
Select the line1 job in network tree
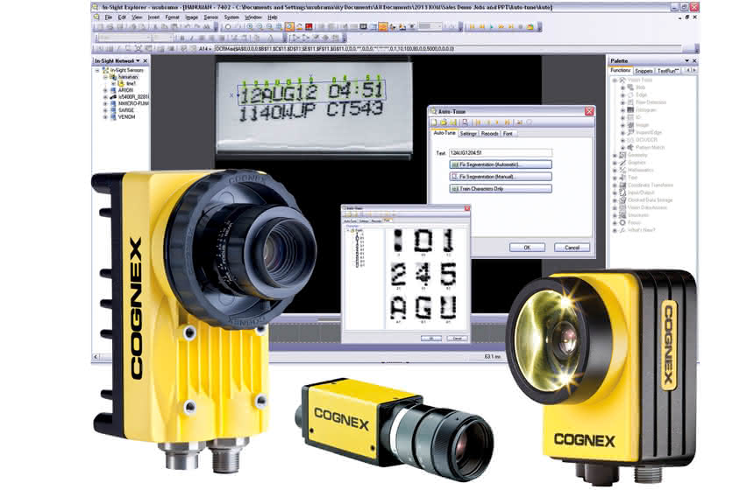click(x=131, y=83)
